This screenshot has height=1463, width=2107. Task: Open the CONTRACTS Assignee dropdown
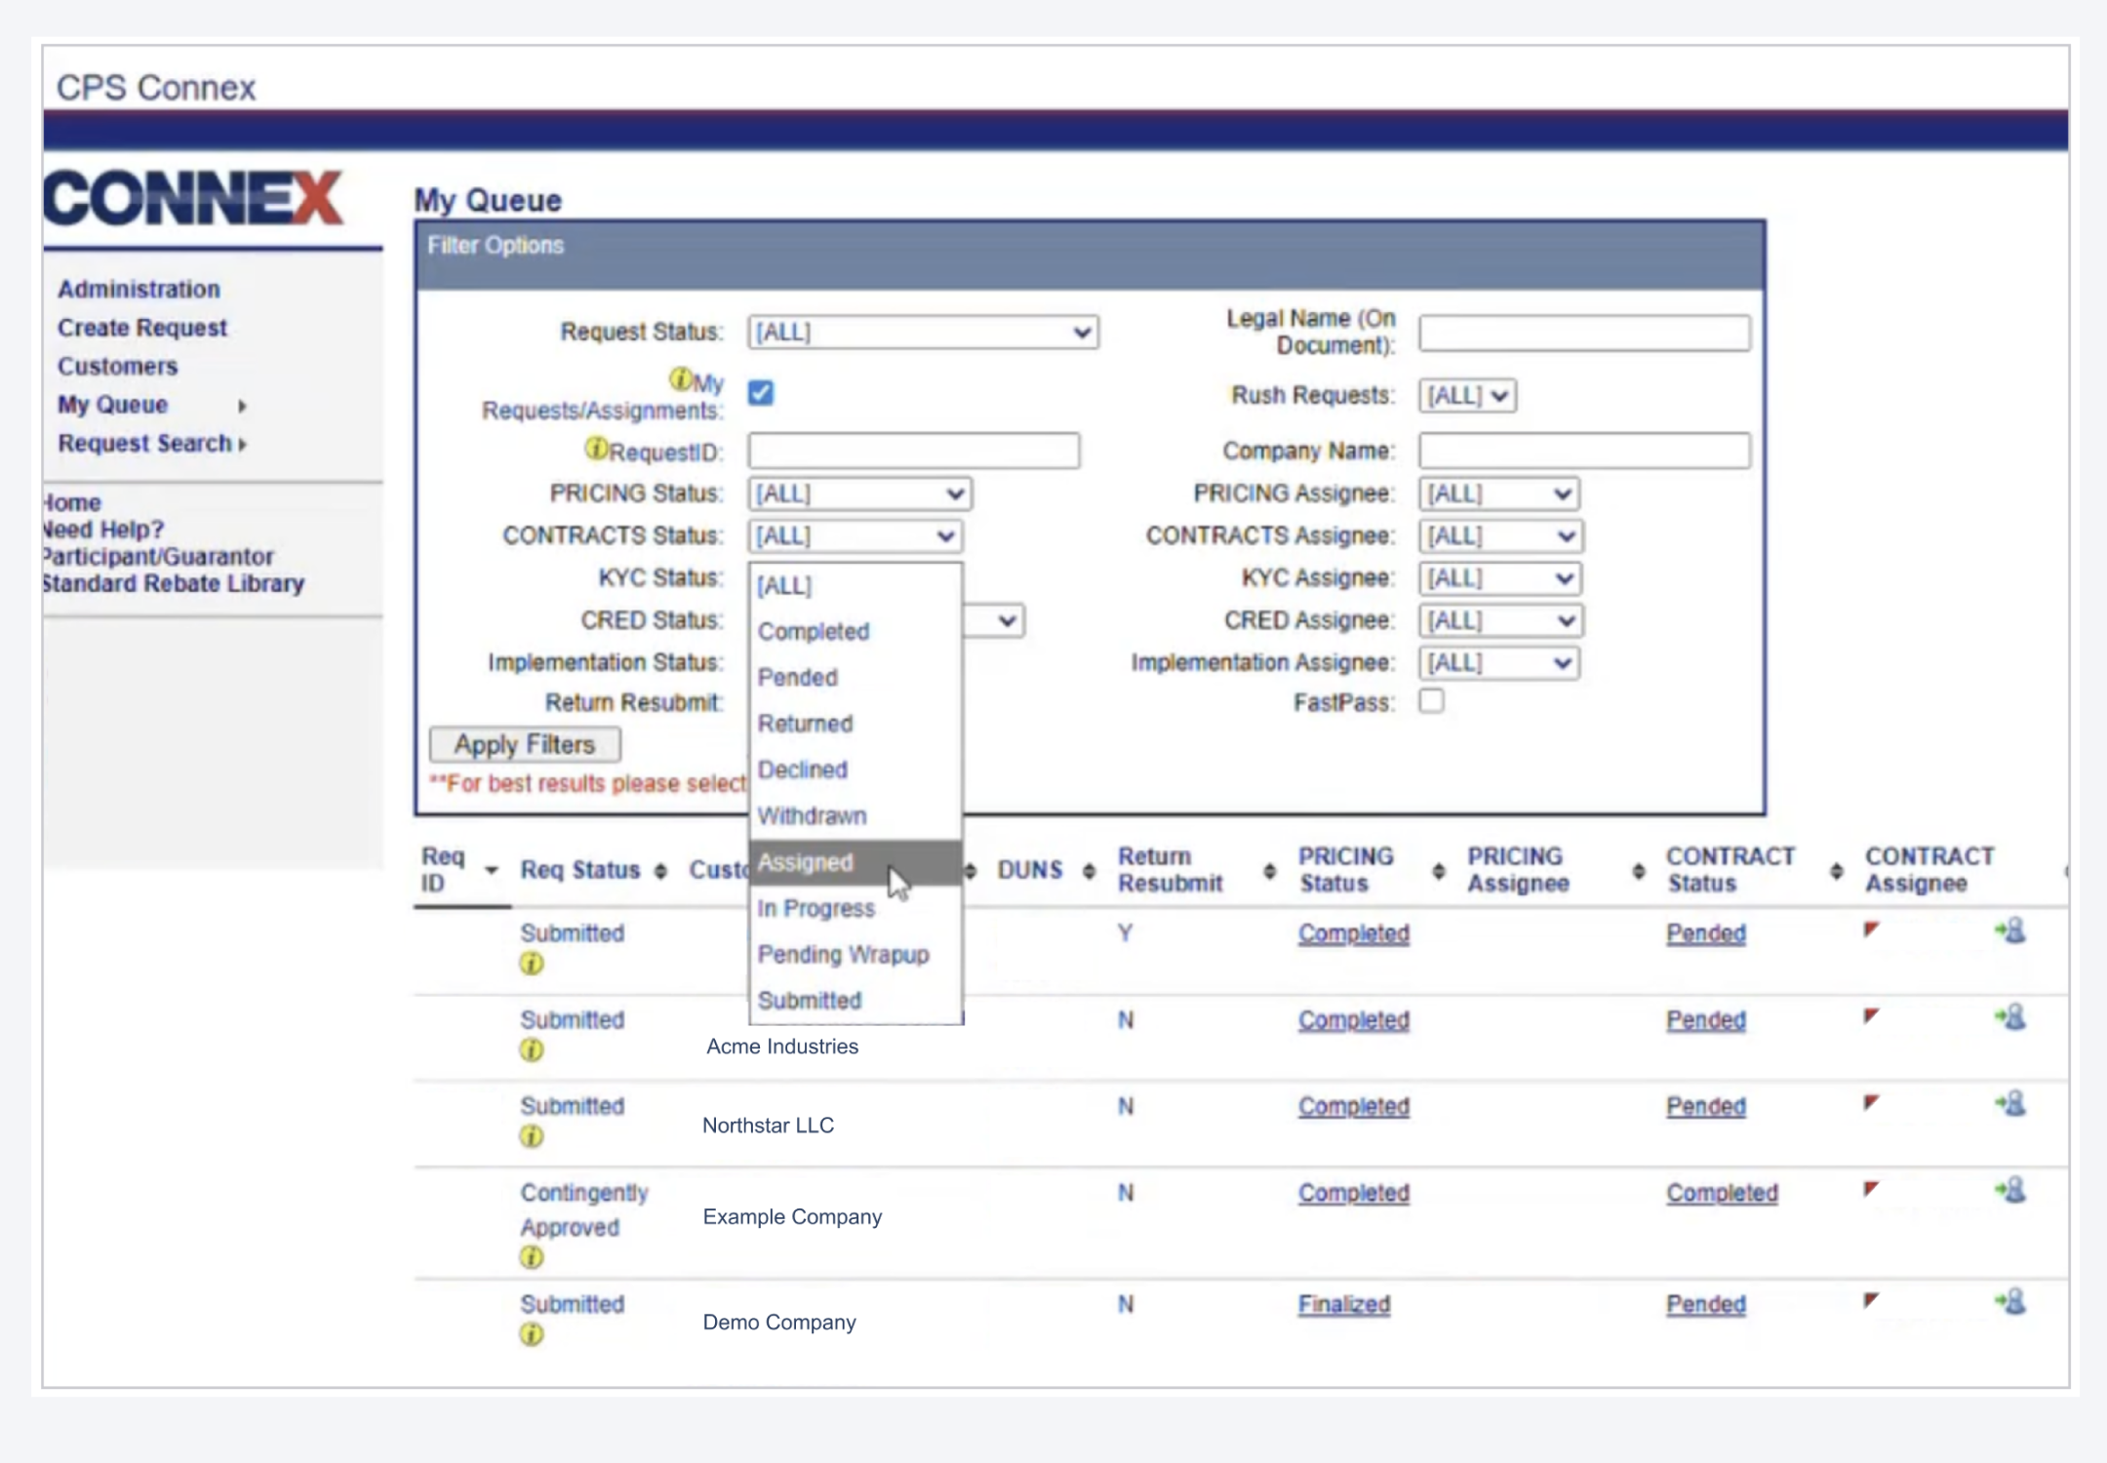pyautogui.click(x=1500, y=535)
